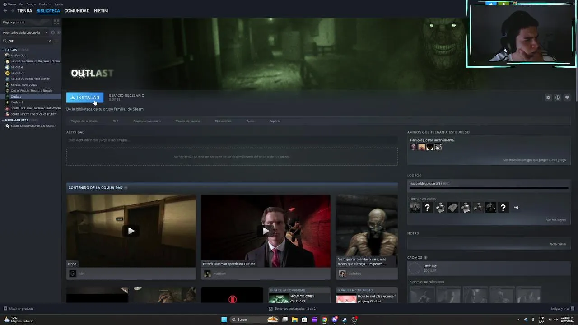Click the Página principal button
The width and height of the screenshot is (578, 325).
pos(26,22)
